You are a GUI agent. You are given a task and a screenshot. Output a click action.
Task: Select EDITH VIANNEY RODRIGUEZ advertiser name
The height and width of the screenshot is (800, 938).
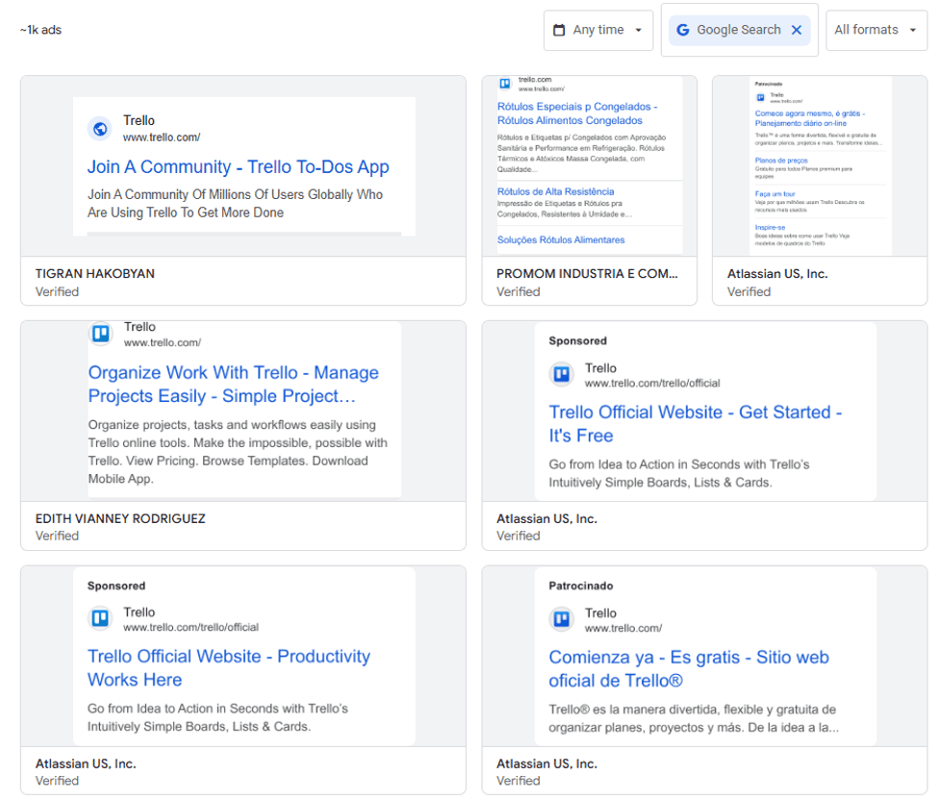[x=120, y=519]
